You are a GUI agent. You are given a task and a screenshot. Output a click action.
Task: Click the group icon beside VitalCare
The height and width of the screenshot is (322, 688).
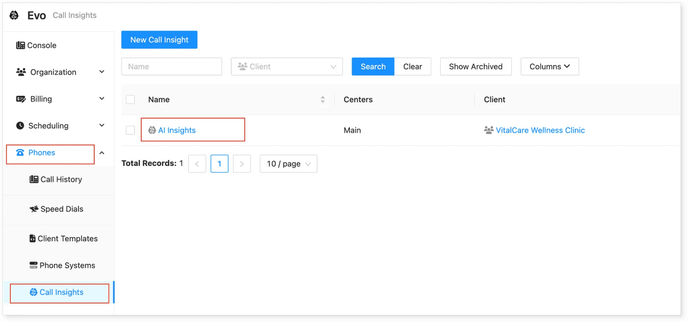click(x=489, y=130)
